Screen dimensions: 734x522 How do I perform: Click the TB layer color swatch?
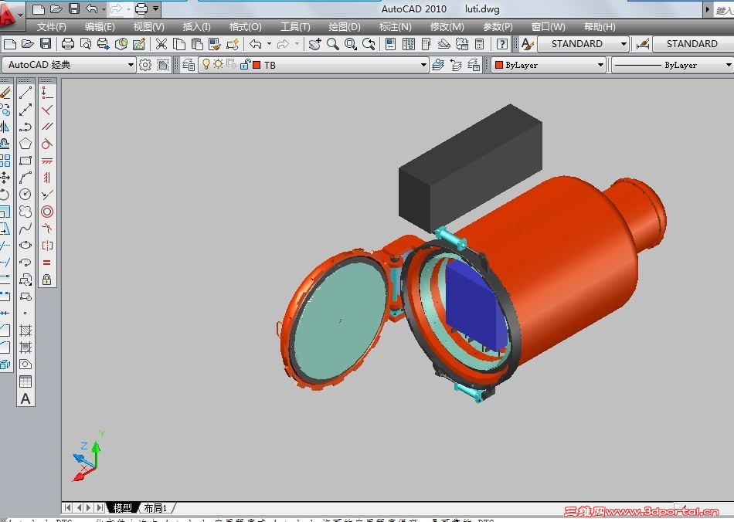(257, 65)
